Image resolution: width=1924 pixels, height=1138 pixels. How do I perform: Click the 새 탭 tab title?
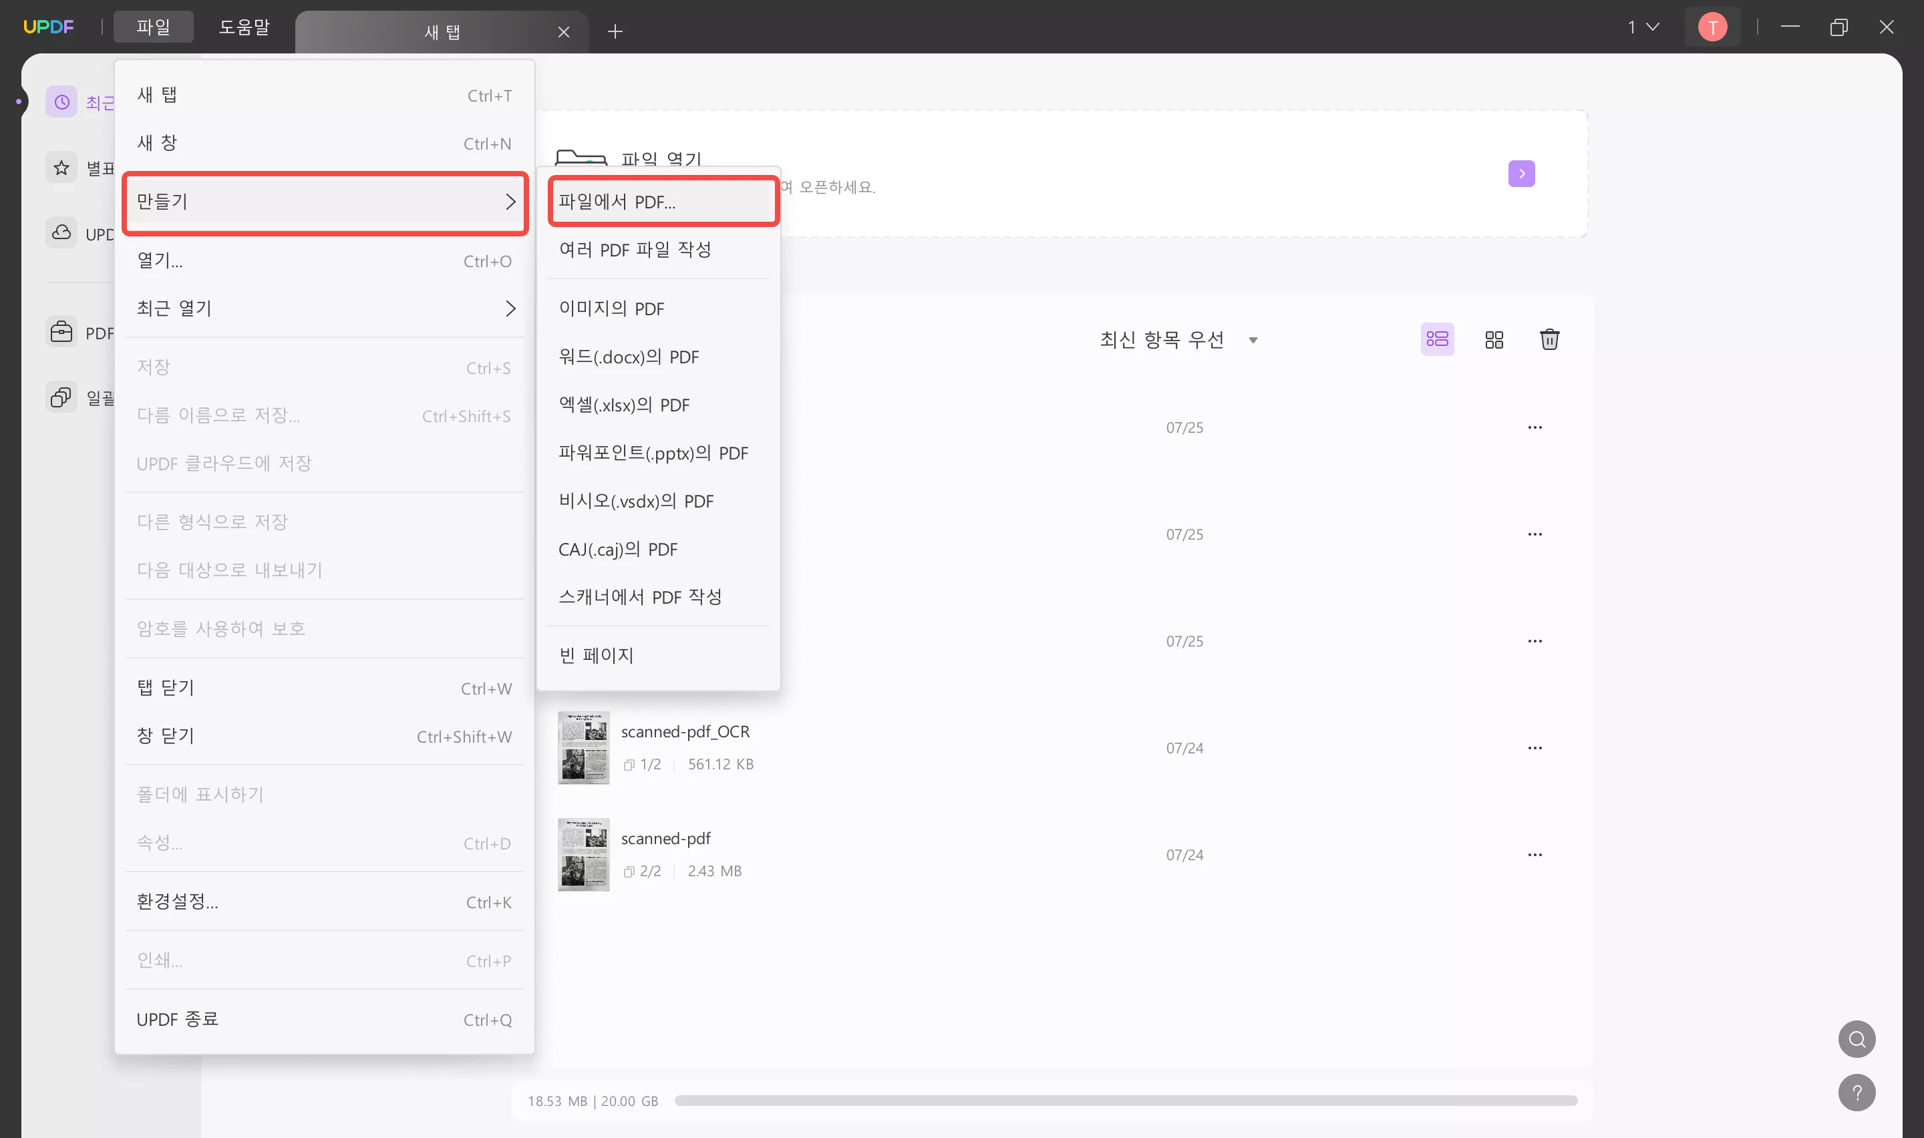[x=442, y=31]
